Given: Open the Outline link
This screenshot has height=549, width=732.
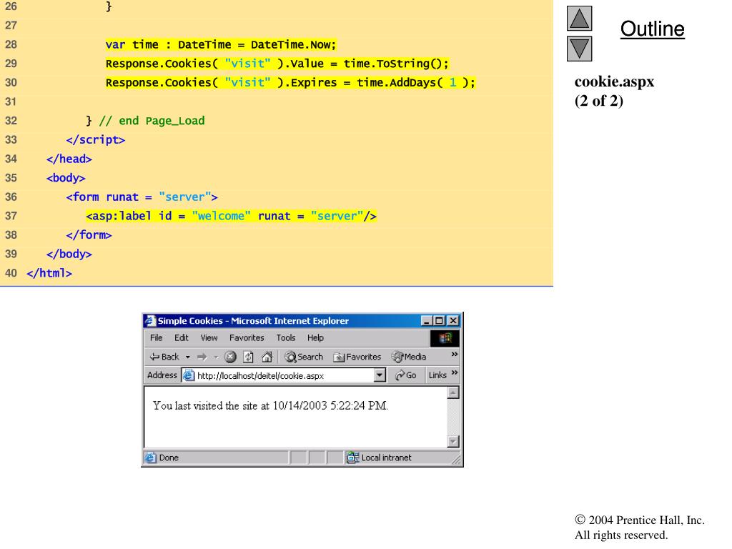Looking at the screenshot, I should point(652,29).
